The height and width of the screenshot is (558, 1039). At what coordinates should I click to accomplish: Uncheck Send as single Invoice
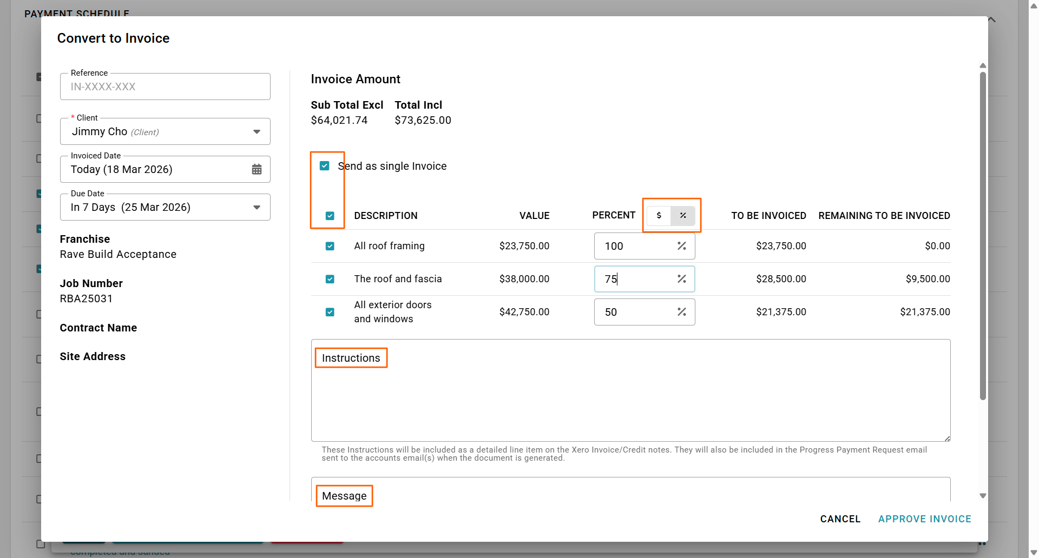pyautogui.click(x=325, y=166)
